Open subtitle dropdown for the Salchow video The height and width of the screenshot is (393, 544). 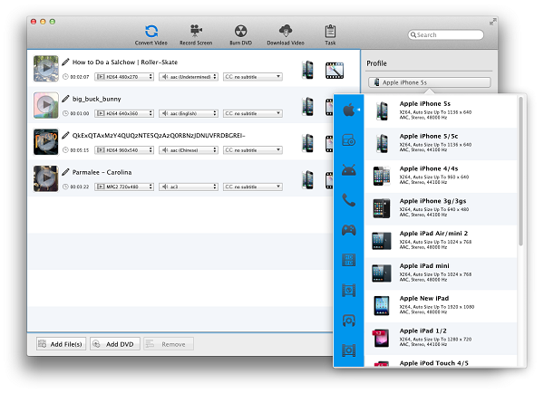253,77
